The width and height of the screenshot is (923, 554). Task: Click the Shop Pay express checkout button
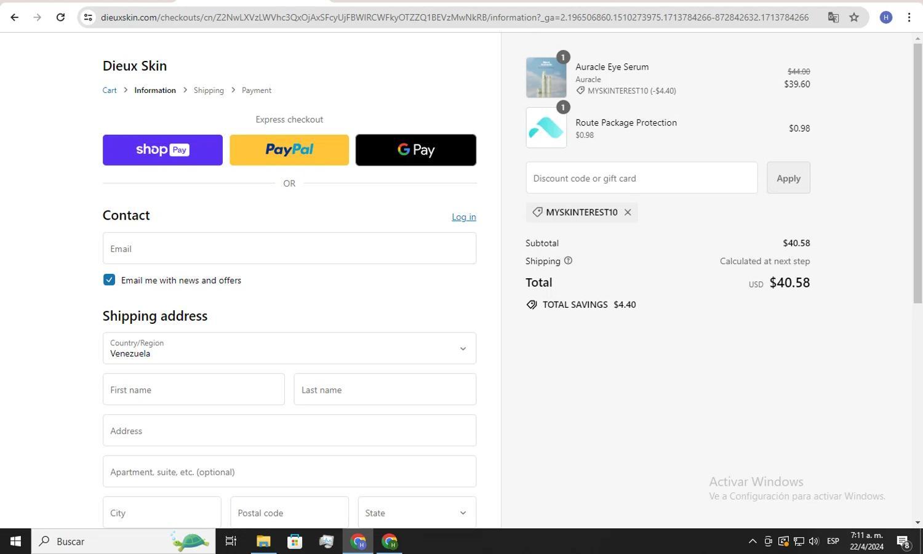[x=162, y=149]
